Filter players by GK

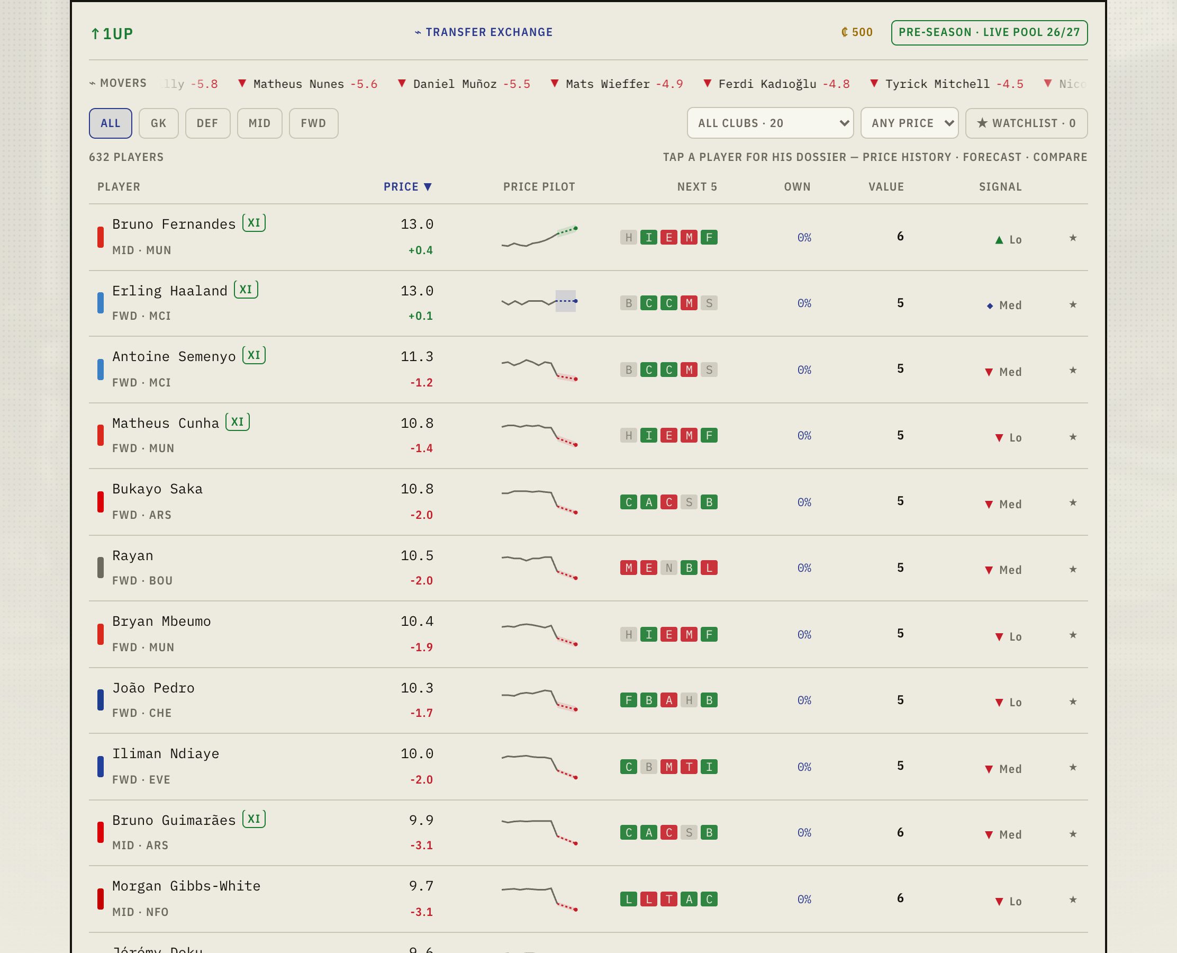tap(159, 123)
